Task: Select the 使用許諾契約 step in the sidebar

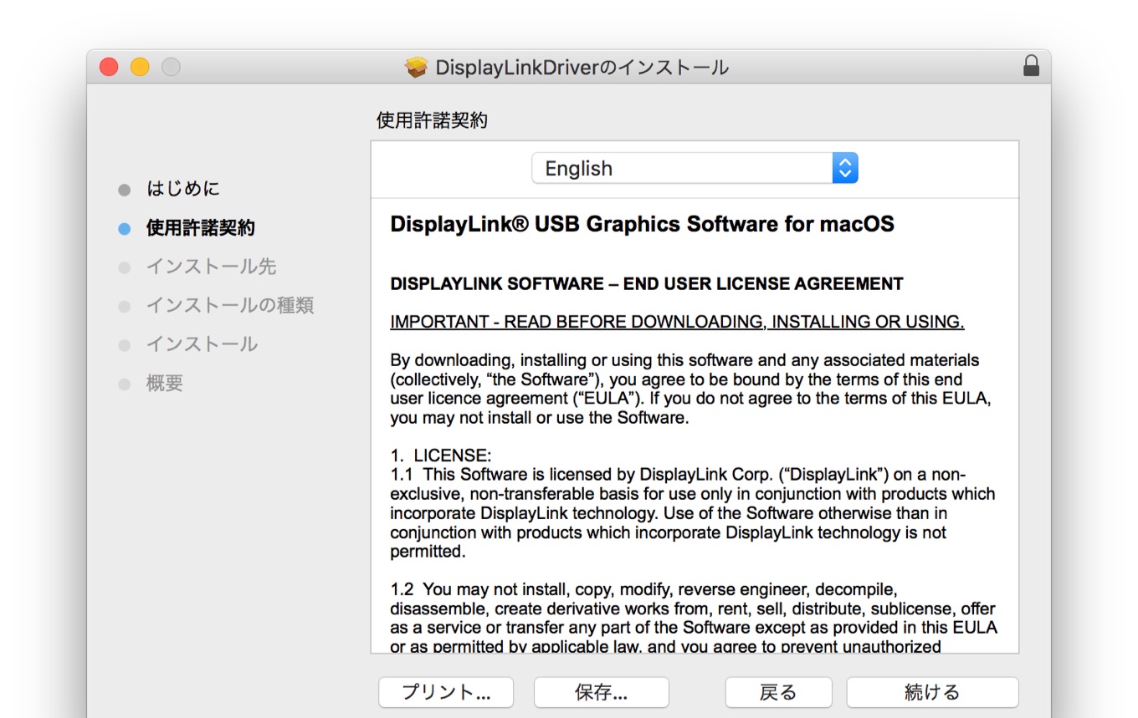Action: click(x=201, y=228)
